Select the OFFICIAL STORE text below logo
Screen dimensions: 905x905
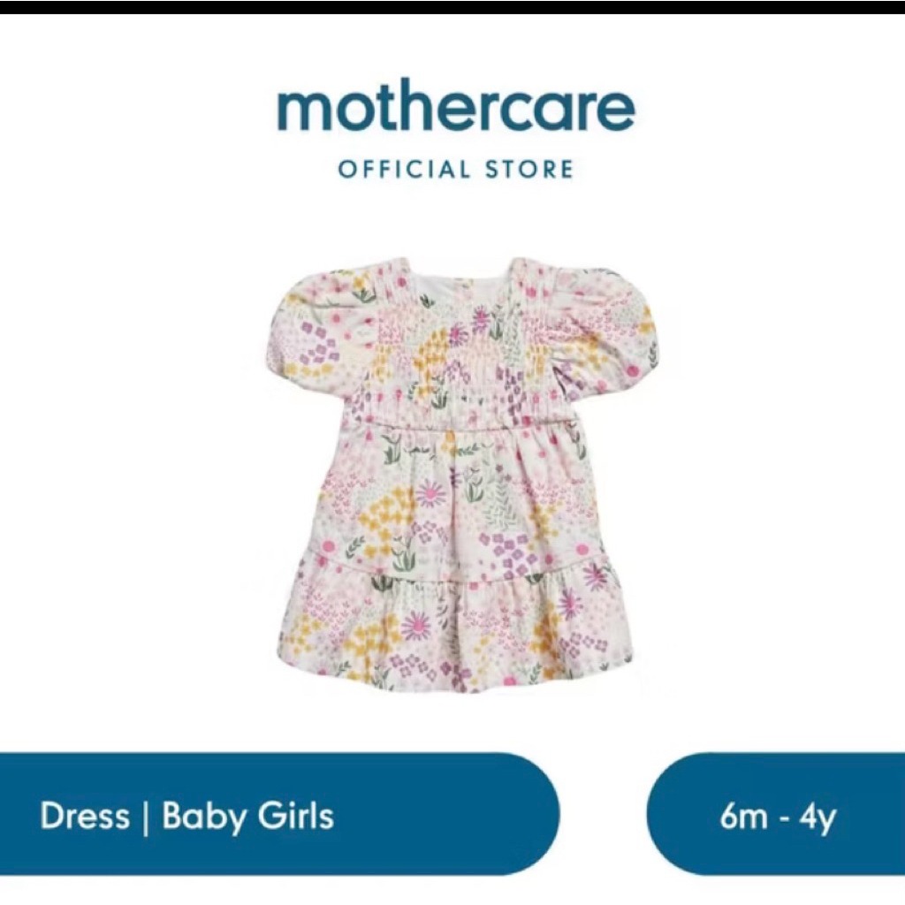(x=456, y=169)
